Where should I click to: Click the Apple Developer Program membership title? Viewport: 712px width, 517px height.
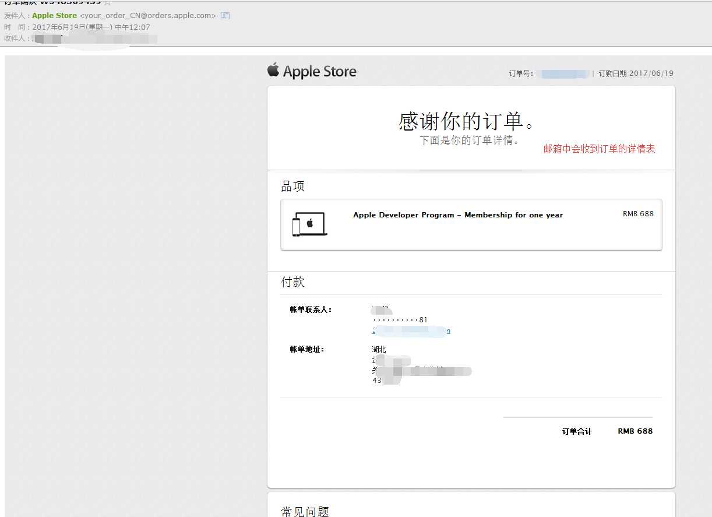pyautogui.click(x=458, y=215)
